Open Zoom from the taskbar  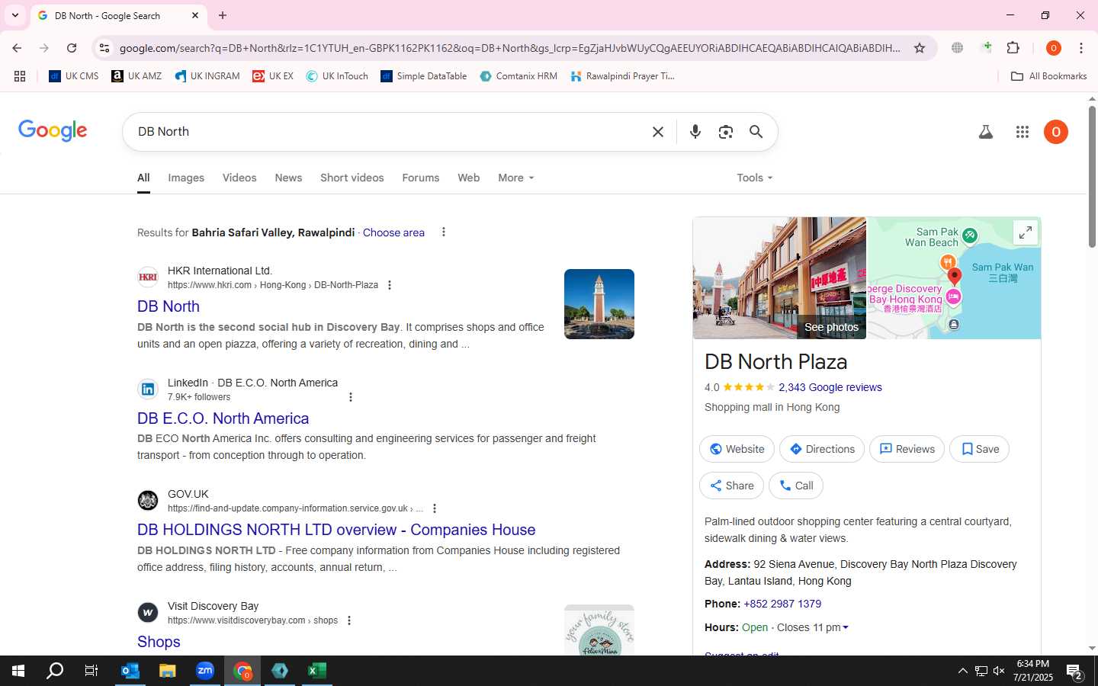pyautogui.click(x=205, y=671)
